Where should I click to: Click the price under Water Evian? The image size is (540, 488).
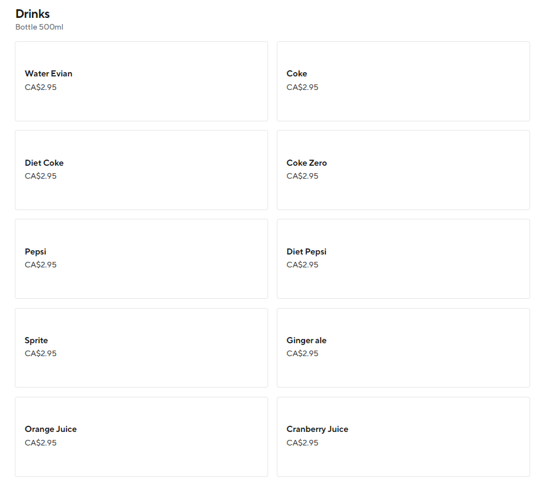[41, 87]
